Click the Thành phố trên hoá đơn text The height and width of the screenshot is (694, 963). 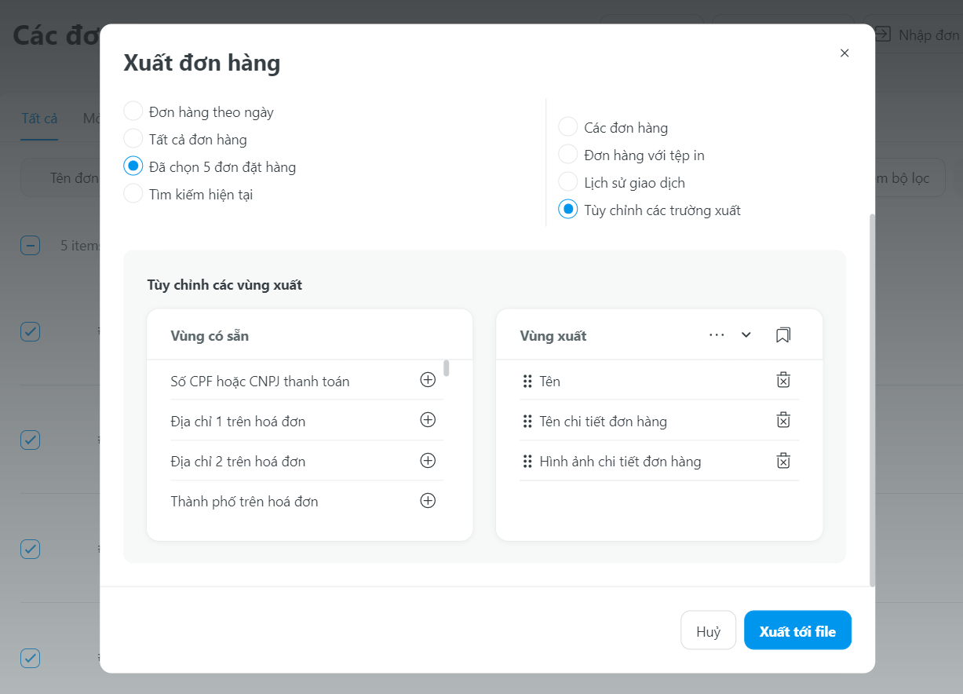(244, 502)
